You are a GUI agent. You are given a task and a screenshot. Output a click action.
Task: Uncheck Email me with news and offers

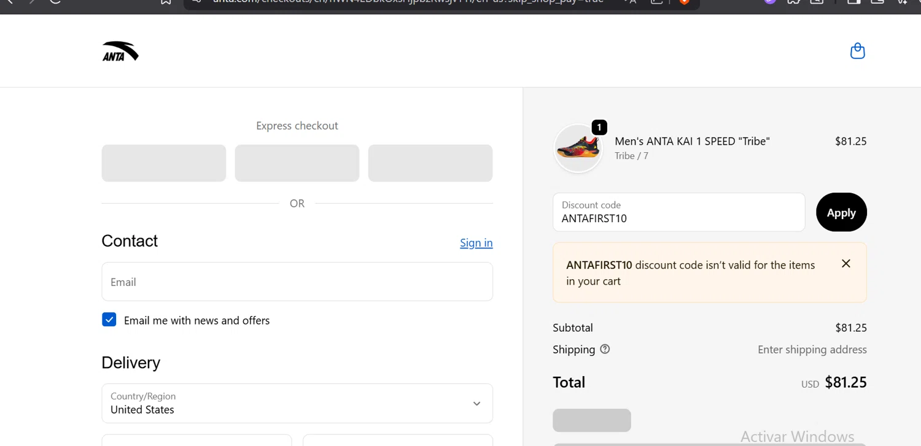[109, 320]
